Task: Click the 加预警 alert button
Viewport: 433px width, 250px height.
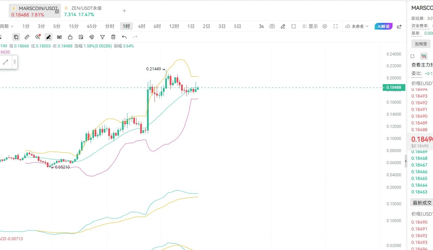Action: click(x=421, y=44)
